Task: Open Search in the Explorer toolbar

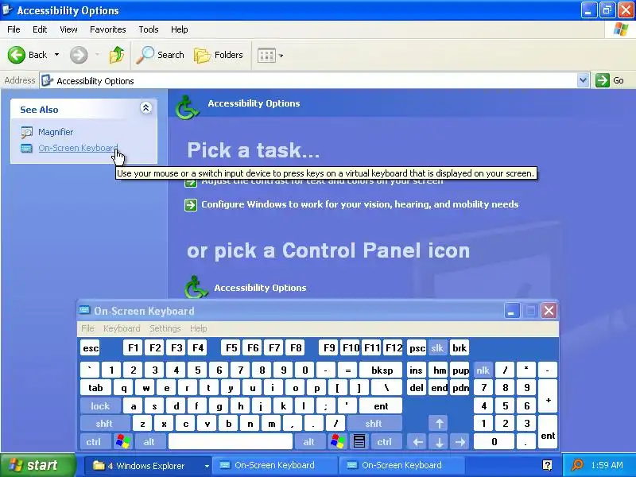Action: tap(161, 55)
